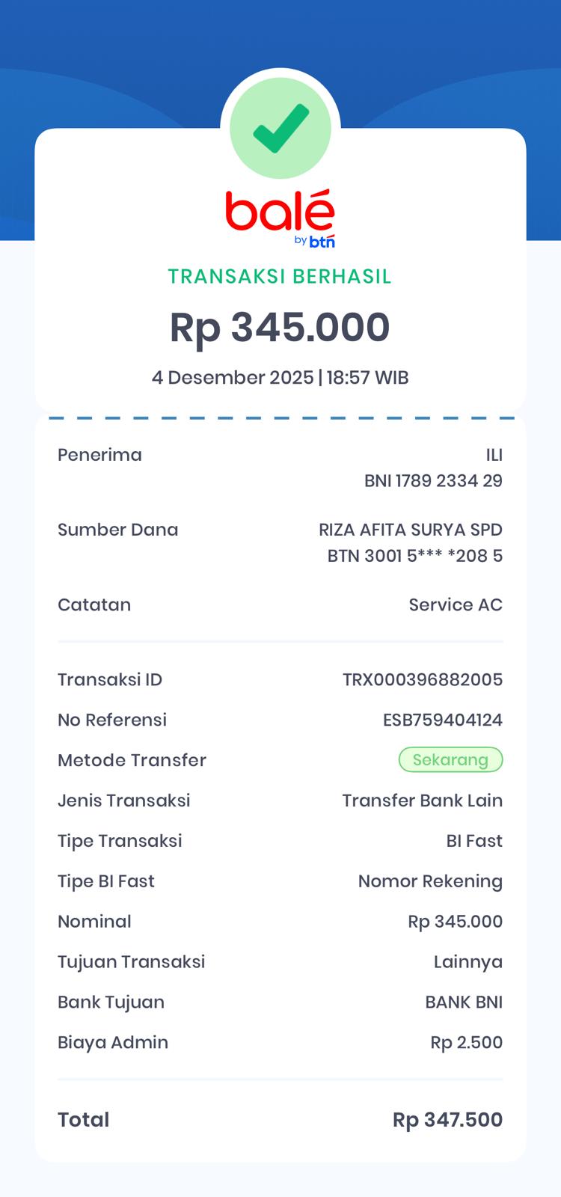
Task: Tap the red balé logo
Action: tap(280, 212)
